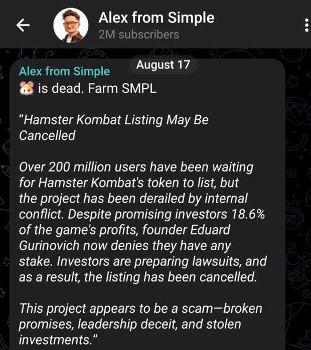This screenshot has height=350, width=311.
Task: Tap the teal Alex from Simple sender name
Action: [x=64, y=72]
